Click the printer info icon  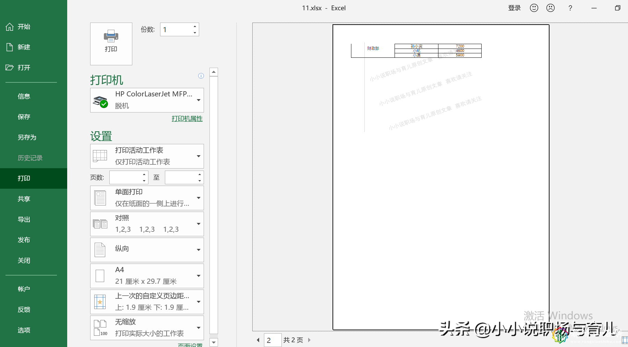coord(201,76)
